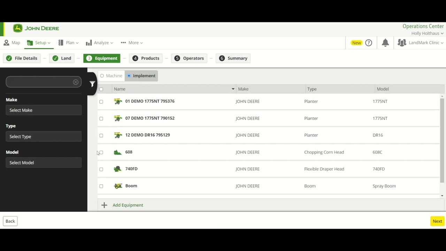
Task: Click the Flexible Draper Head type cell
Action: [x=324, y=169]
